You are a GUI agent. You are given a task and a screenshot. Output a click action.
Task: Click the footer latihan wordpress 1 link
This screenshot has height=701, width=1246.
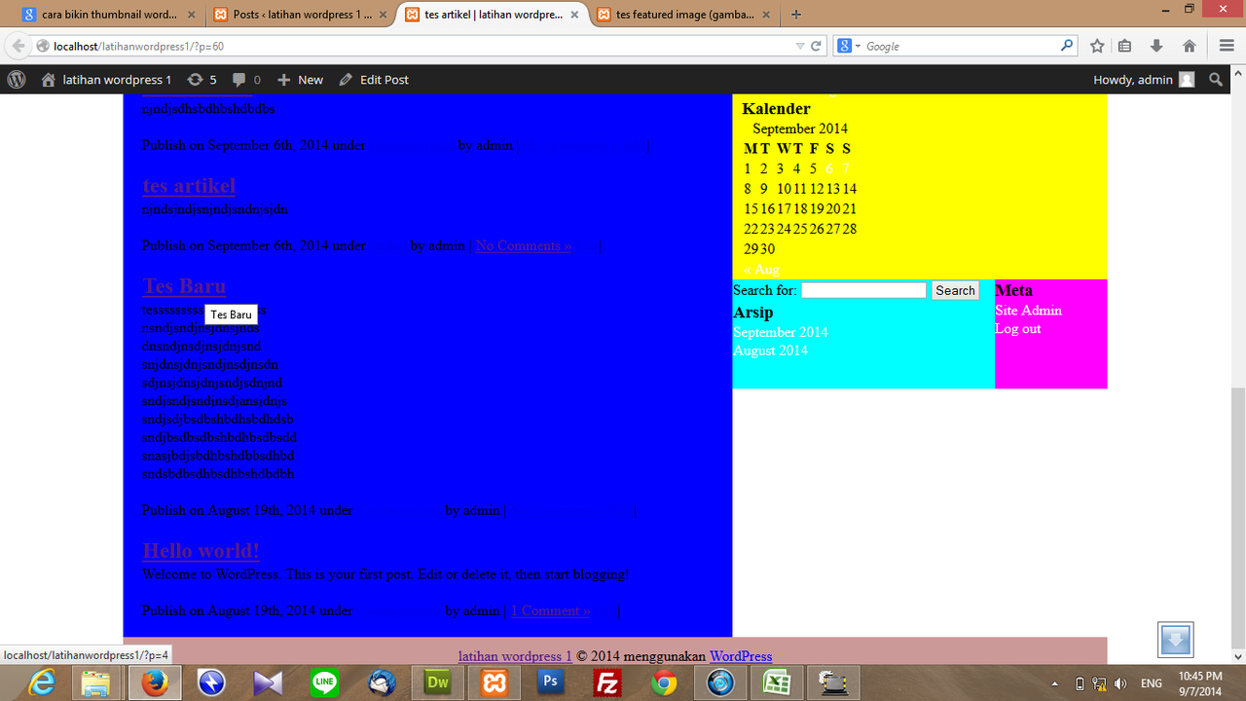[x=515, y=656]
